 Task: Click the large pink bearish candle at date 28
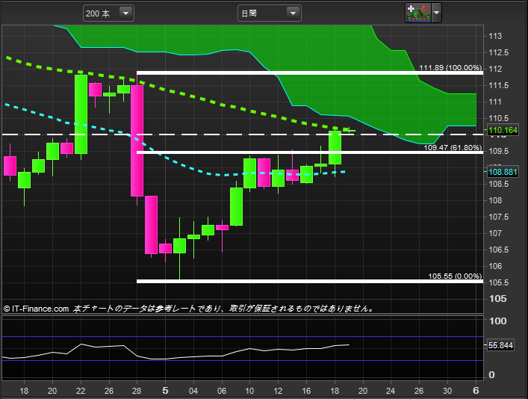click(137, 140)
